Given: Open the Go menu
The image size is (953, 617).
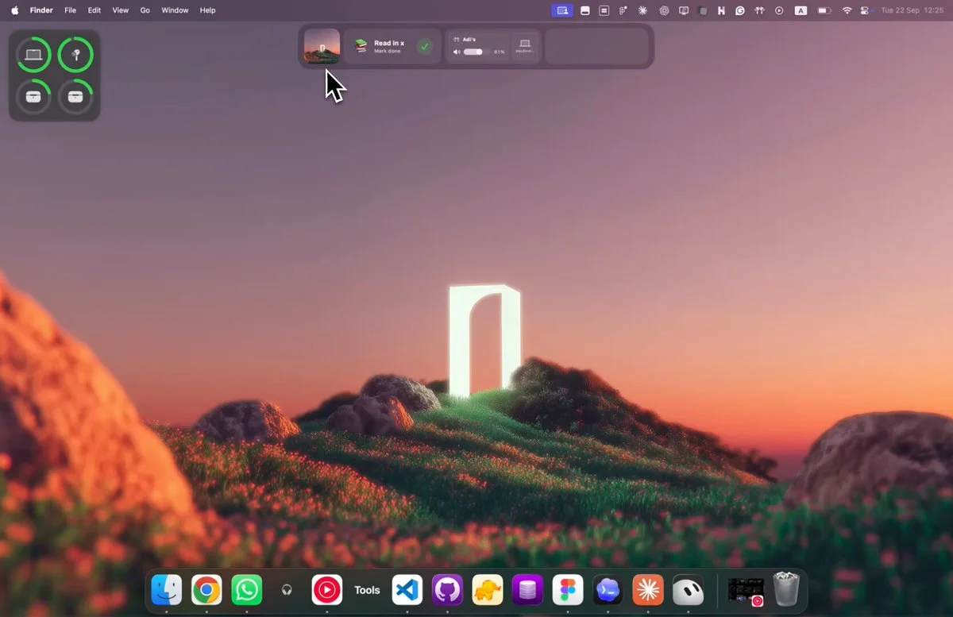Looking at the screenshot, I should (x=145, y=10).
